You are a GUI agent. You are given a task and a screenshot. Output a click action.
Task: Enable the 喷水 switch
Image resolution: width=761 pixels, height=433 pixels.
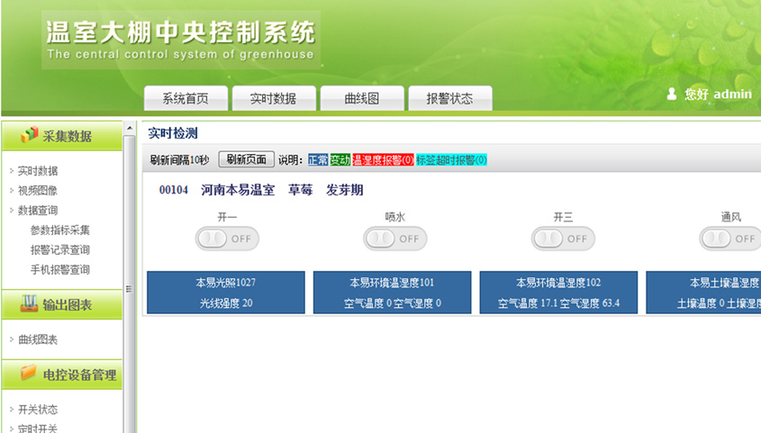[x=394, y=239]
